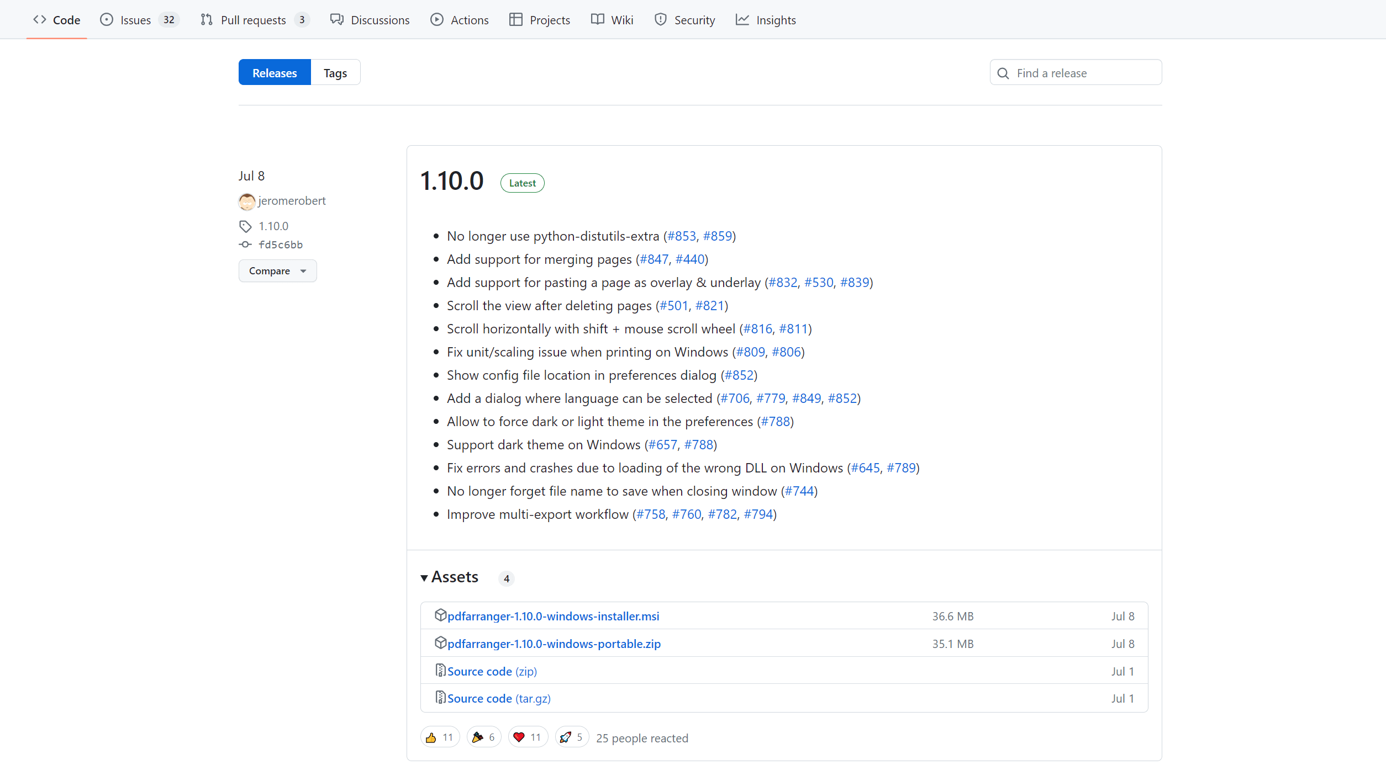Viewport: 1386px width, 765px height.
Task: Open issue #782
Action: [723, 514]
